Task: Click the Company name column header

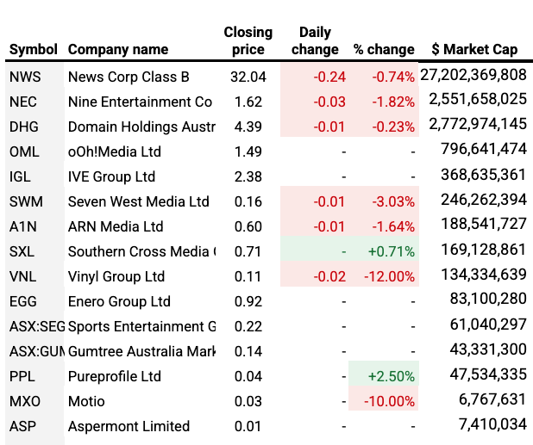Action: [119, 49]
